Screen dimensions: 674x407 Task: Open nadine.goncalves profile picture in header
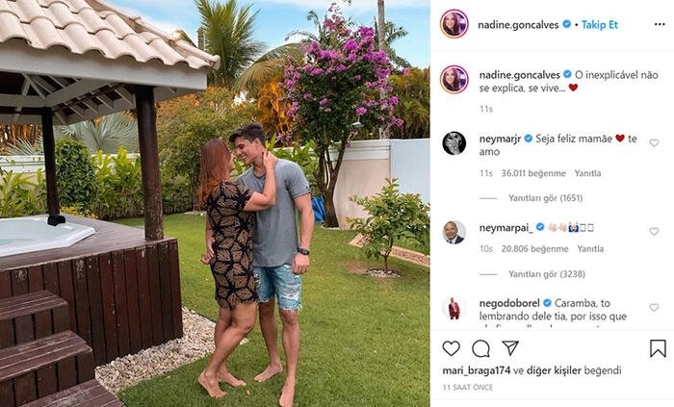click(454, 24)
